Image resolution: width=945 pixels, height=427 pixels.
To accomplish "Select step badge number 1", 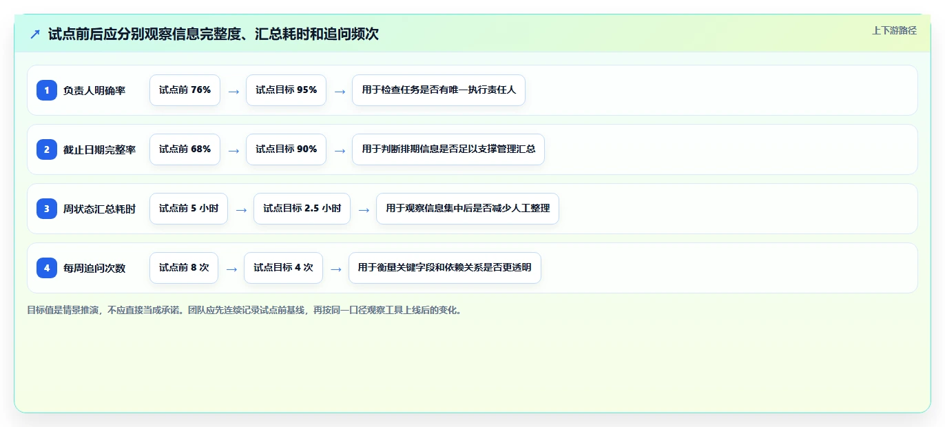I will (x=47, y=90).
